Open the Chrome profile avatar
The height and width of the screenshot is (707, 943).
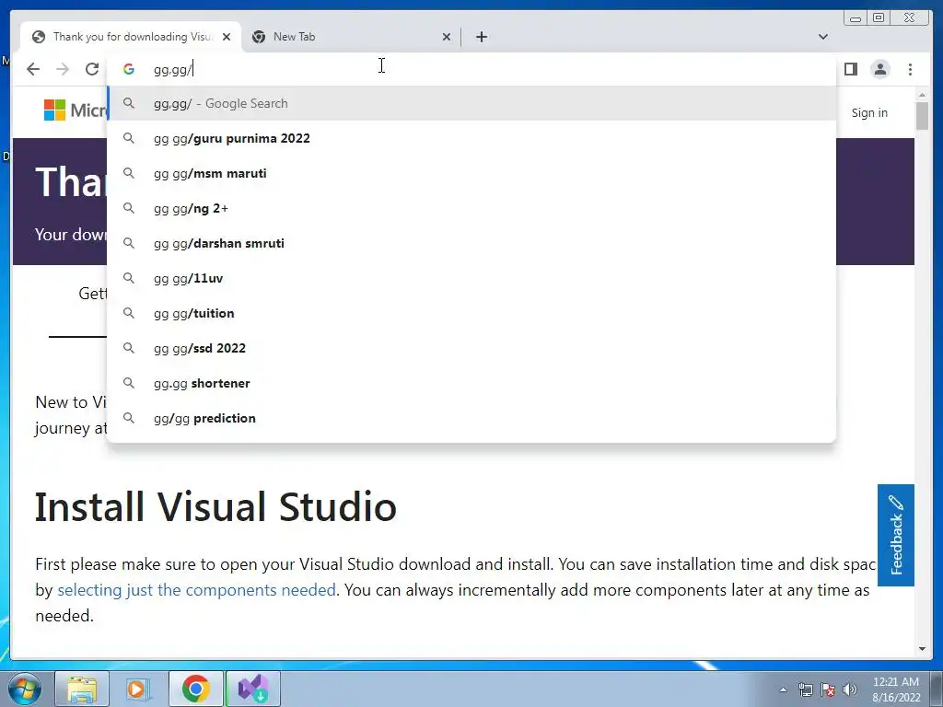879,69
